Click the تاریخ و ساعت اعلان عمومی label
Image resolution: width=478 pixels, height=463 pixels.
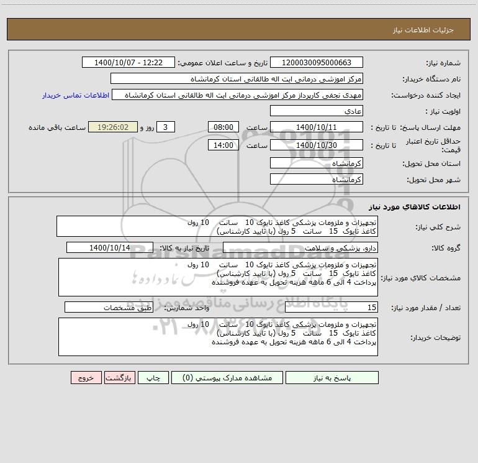click(x=222, y=63)
